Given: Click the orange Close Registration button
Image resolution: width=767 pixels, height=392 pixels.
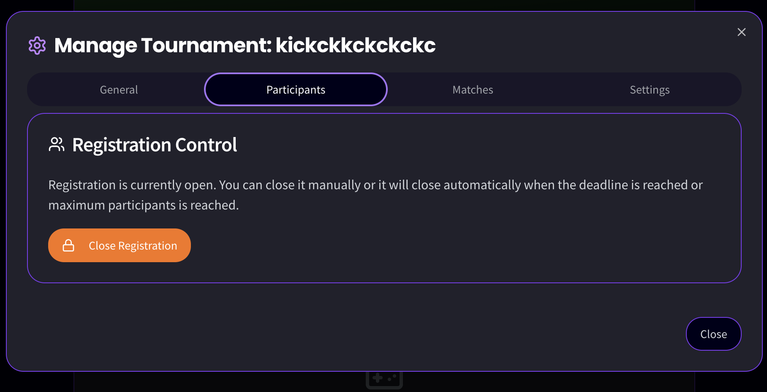Looking at the screenshot, I should (x=120, y=245).
